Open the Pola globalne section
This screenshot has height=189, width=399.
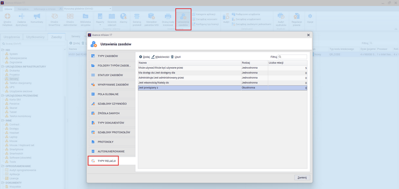click(112, 94)
